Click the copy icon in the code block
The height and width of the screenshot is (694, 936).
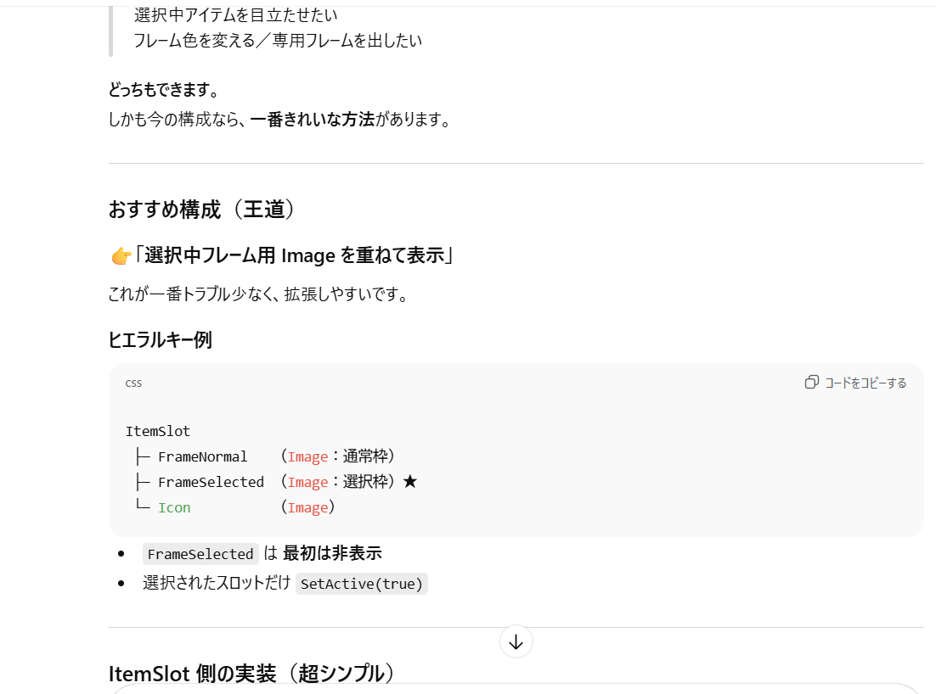coord(812,383)
